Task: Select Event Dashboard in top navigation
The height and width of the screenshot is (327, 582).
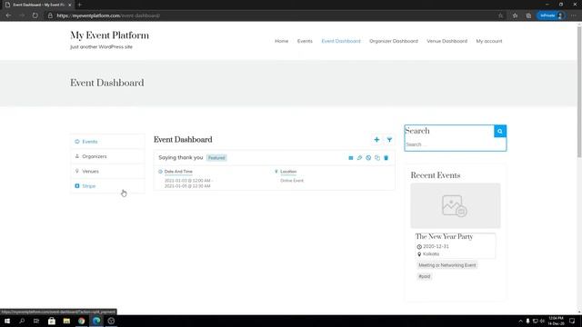Action: pyautogui.click(x=341, y=41)
